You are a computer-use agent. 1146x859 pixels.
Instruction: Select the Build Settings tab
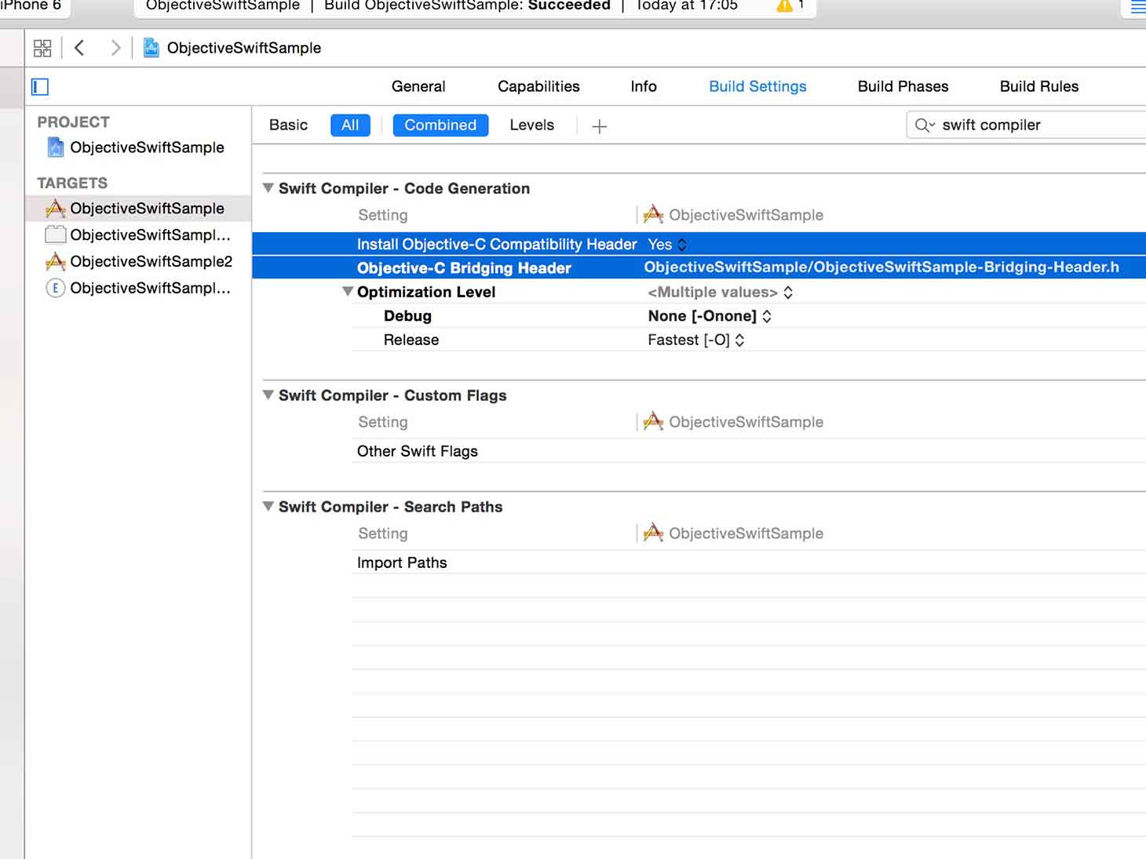pyautogui.click(x=757, y=86)
